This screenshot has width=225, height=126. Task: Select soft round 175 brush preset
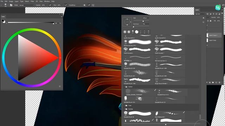pos(138,43)
